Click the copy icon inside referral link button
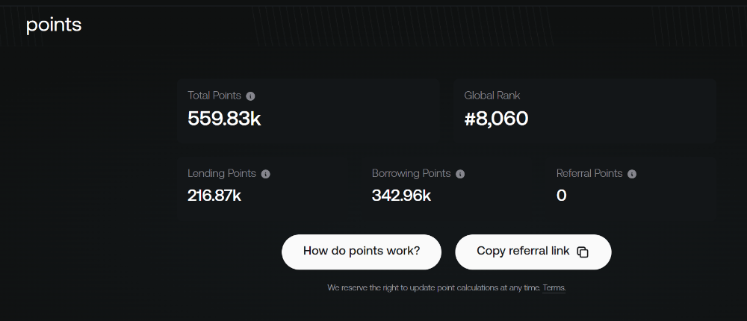The height and width of the screenshot is (321, 747). [x=583, y=252]
